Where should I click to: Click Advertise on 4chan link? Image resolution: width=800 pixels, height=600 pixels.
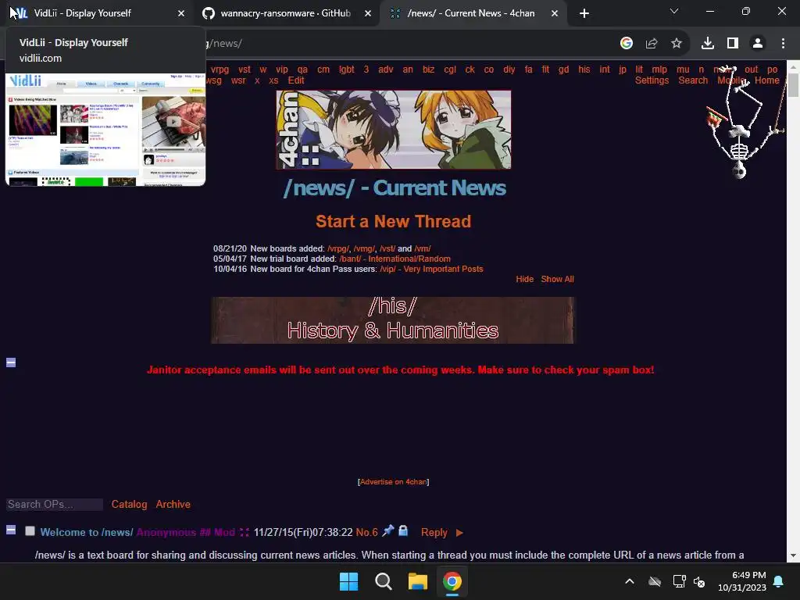click(x=394, y=481)
